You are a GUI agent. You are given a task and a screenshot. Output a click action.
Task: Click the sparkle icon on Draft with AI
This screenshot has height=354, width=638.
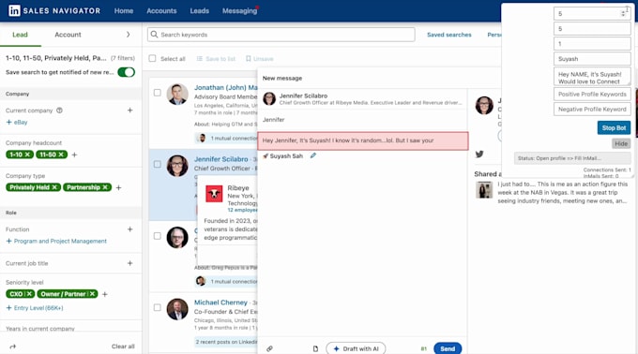pos(336,348)
